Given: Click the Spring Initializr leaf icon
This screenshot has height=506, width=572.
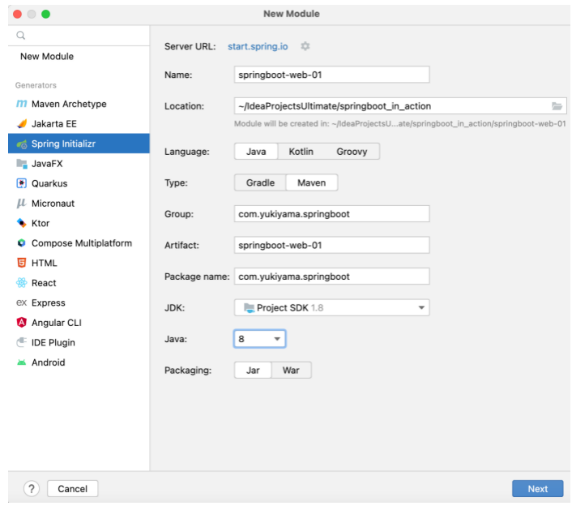Looking at the screenshot, I should click(22, 144).
